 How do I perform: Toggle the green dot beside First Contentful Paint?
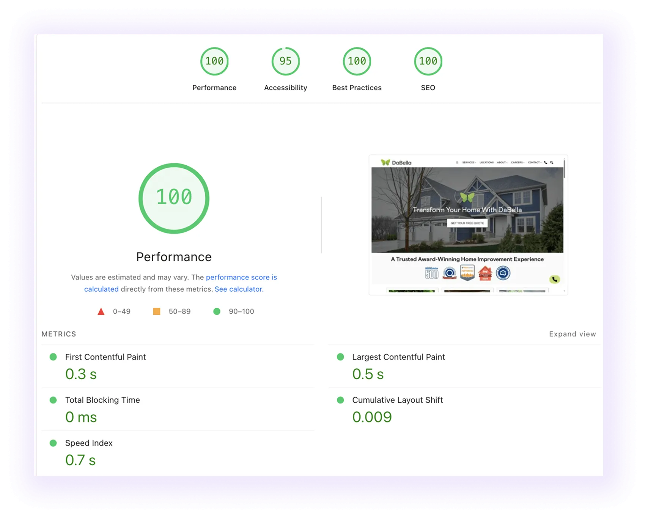pos(53,356)
